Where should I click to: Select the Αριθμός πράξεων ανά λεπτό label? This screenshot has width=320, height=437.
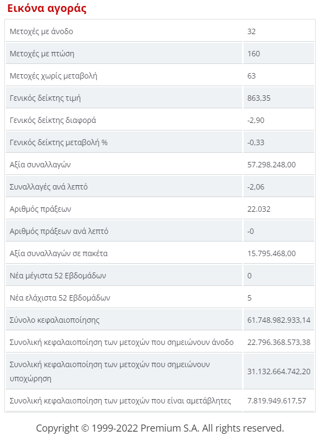pos(59,231)
